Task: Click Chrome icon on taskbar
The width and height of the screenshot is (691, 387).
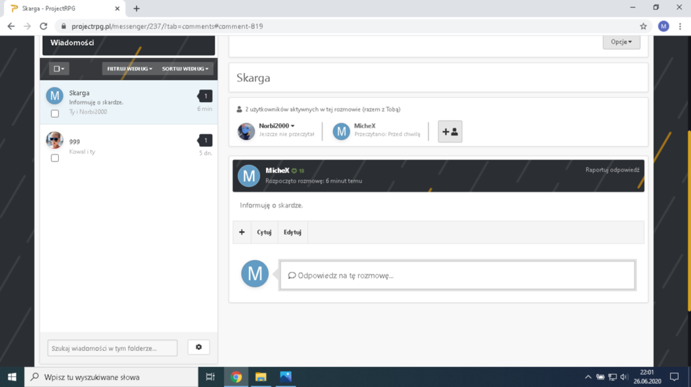Action: (236, 377)
